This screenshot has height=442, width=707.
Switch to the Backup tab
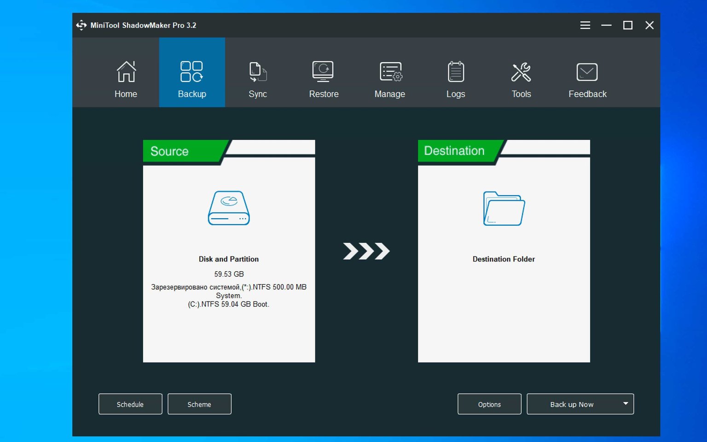tap(191, 71)
